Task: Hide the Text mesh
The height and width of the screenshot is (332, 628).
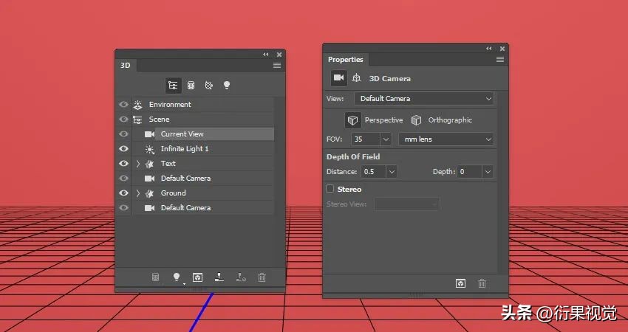Action: coord(123,163)
